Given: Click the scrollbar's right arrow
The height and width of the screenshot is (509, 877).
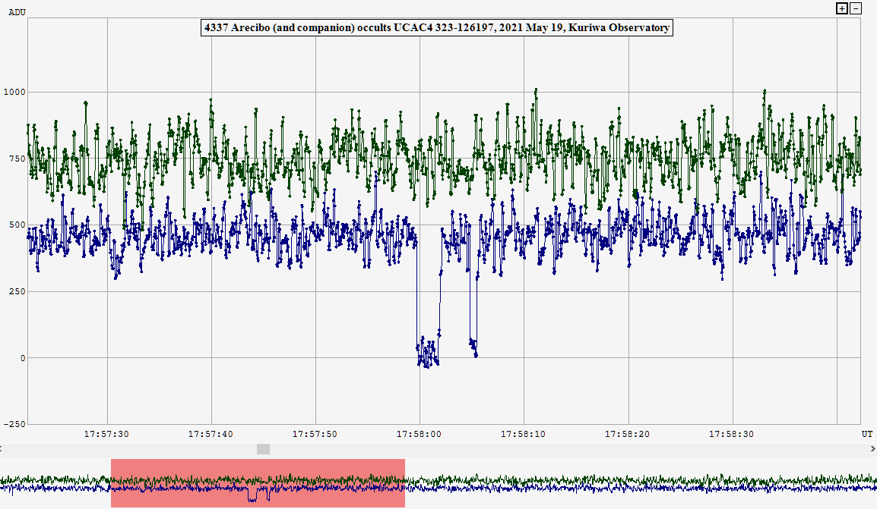Looking at the screenshot, I should (x=873, y=449).
